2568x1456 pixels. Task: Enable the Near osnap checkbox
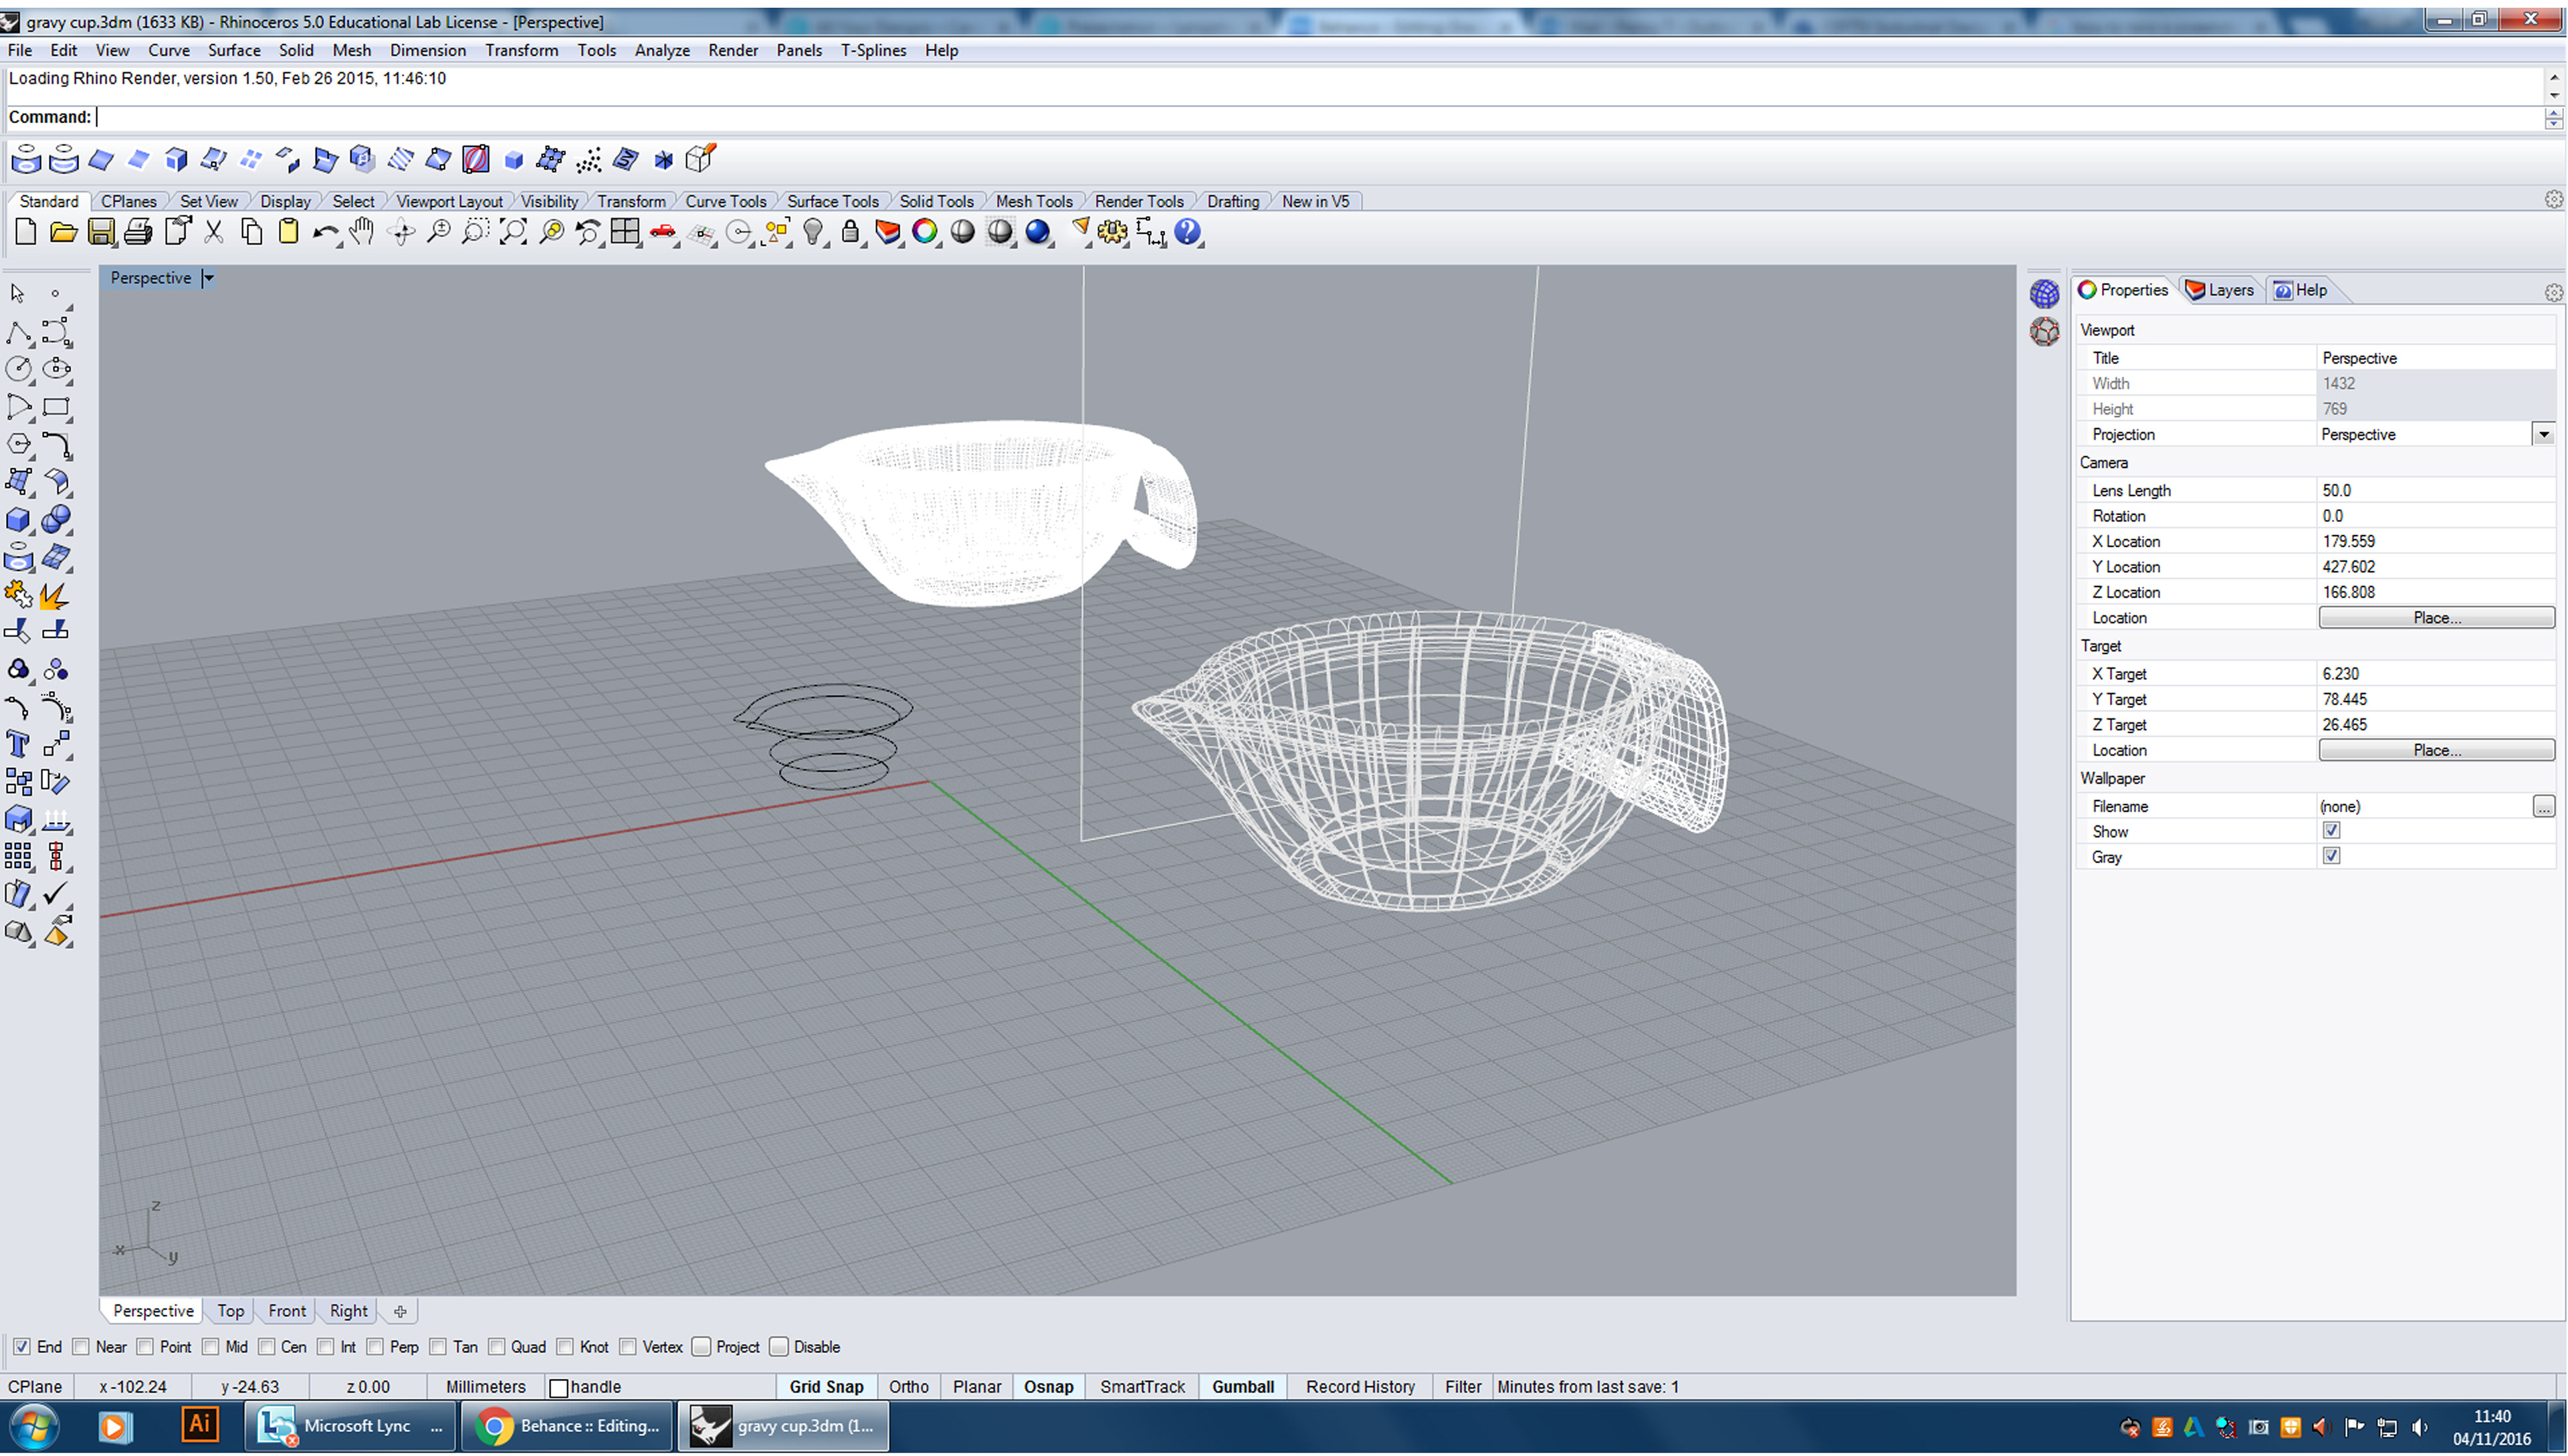coord(81,1347)
